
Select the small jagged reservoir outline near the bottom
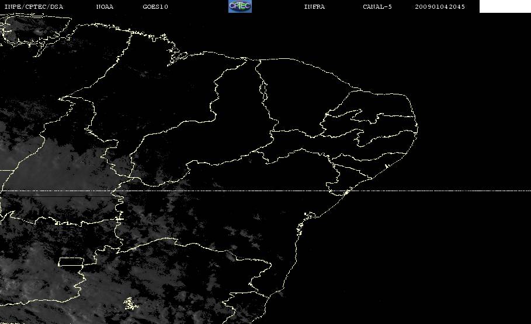point(131,304)
